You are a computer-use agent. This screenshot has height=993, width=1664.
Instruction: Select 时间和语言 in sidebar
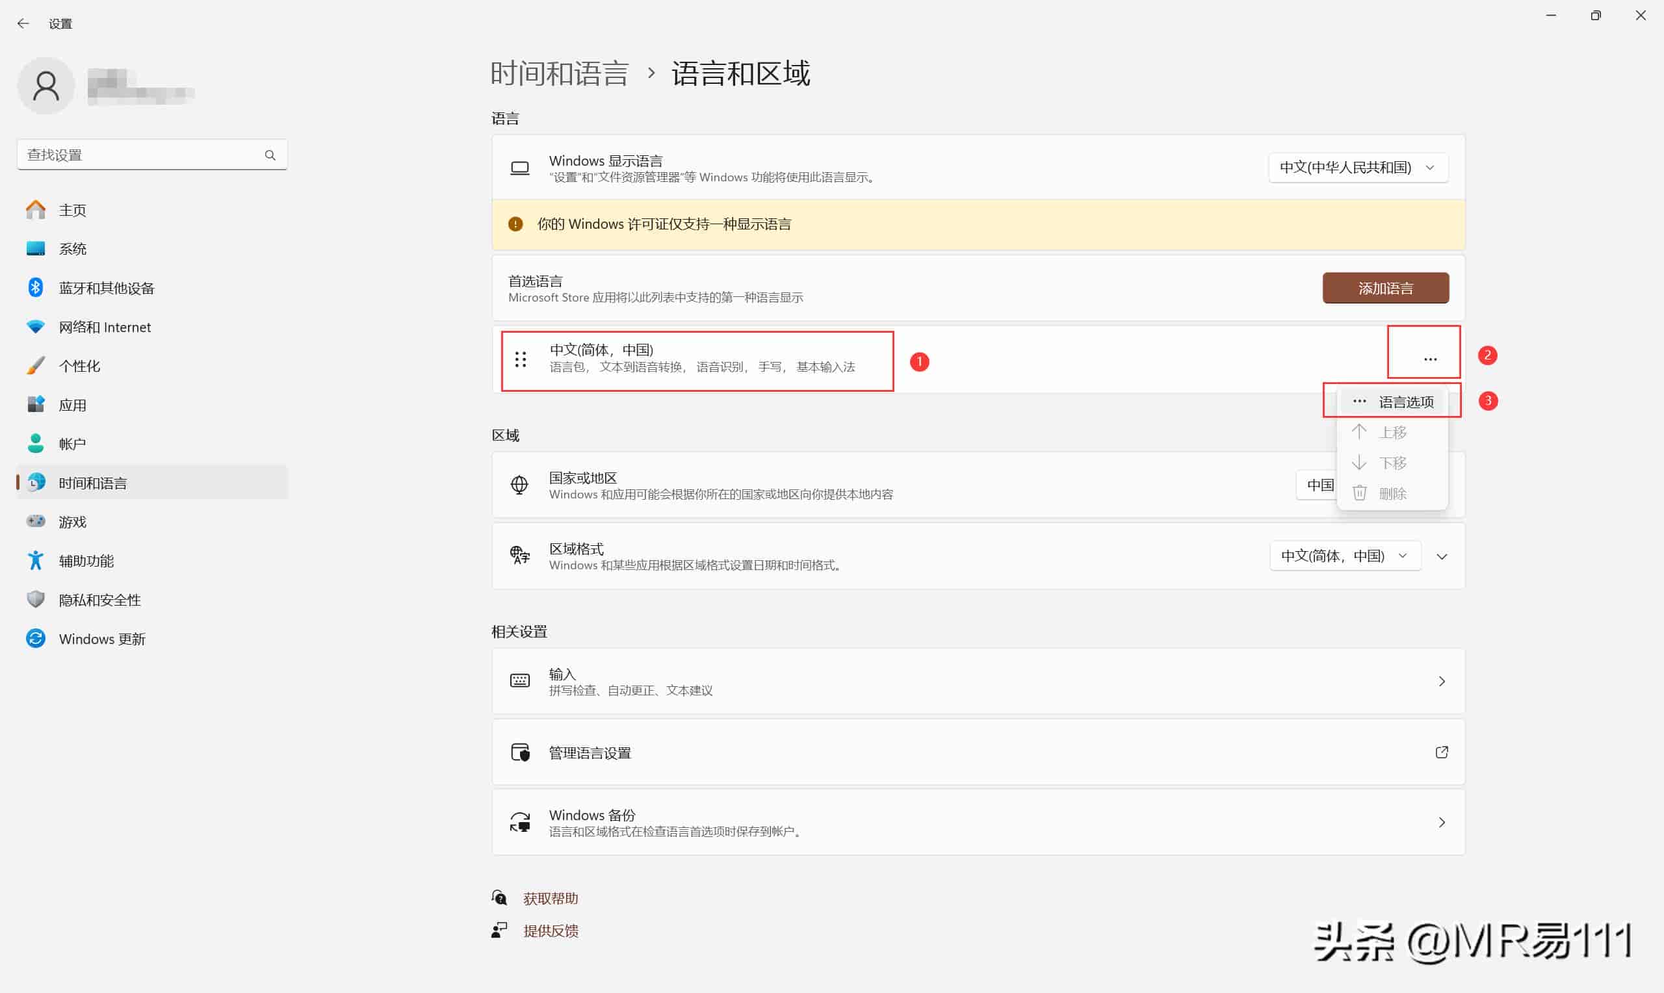(152, 482)
